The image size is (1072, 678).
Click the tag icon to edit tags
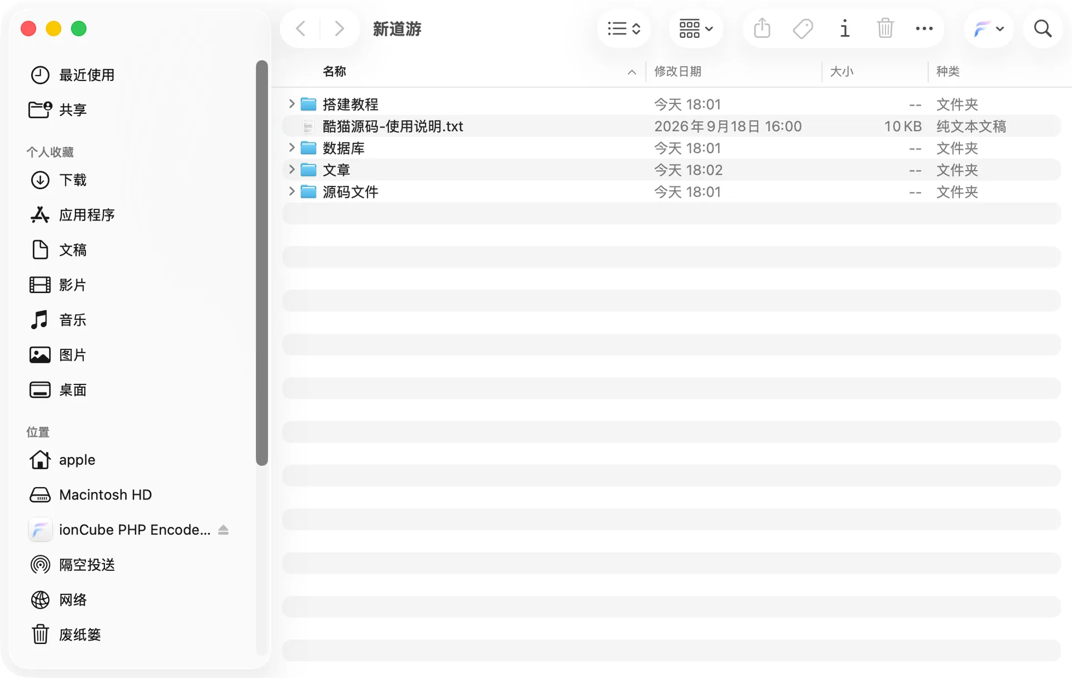[803, 28]
